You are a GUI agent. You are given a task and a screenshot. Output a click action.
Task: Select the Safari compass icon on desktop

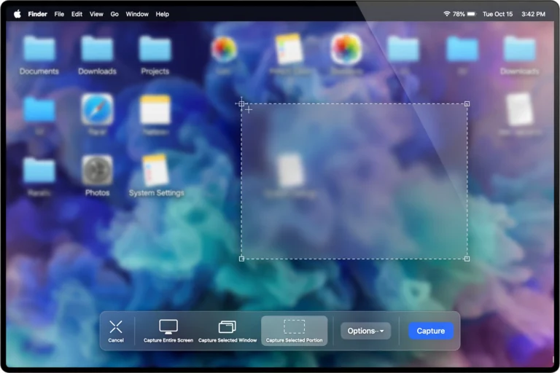click(x=97, y=109)
